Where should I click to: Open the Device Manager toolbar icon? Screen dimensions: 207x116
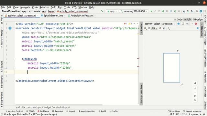pyautogui.click(x=188, y=11)
